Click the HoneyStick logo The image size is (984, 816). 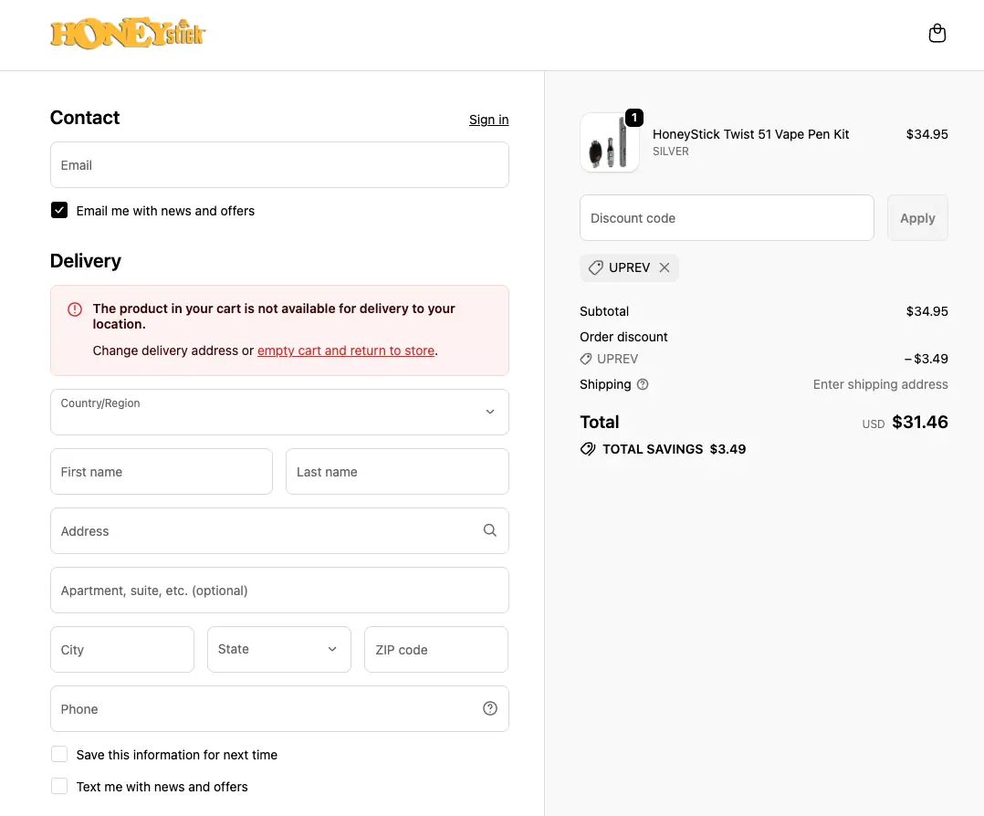coord(128,35)
